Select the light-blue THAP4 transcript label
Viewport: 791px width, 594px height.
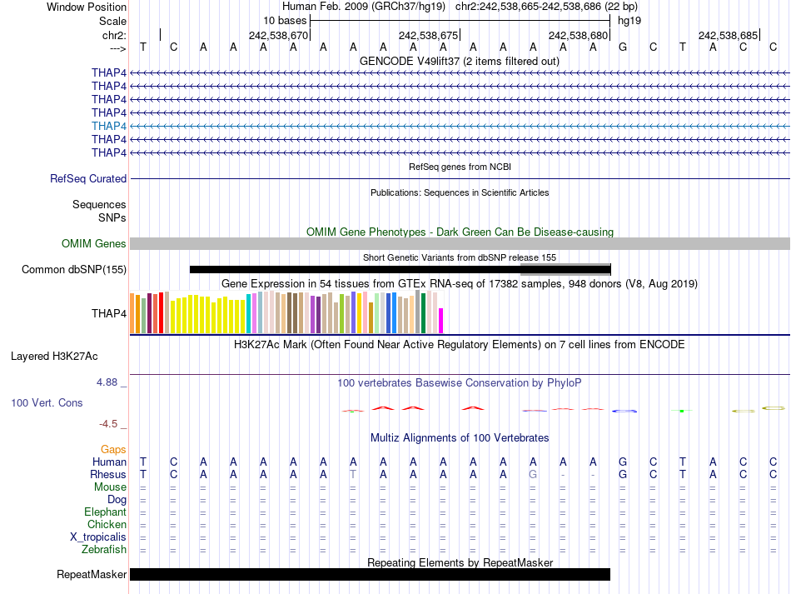click(x=109, y=126)
